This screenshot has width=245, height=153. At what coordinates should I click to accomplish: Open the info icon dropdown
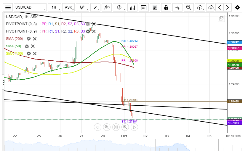[x=119, y=7]
